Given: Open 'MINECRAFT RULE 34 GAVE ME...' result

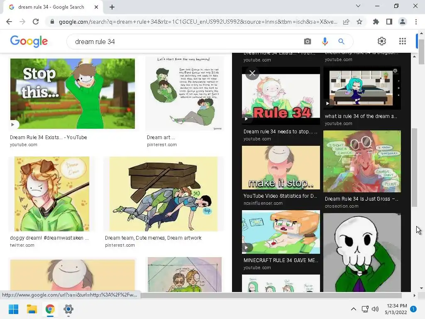Looking at the screenshot, I should pos(281,260).
